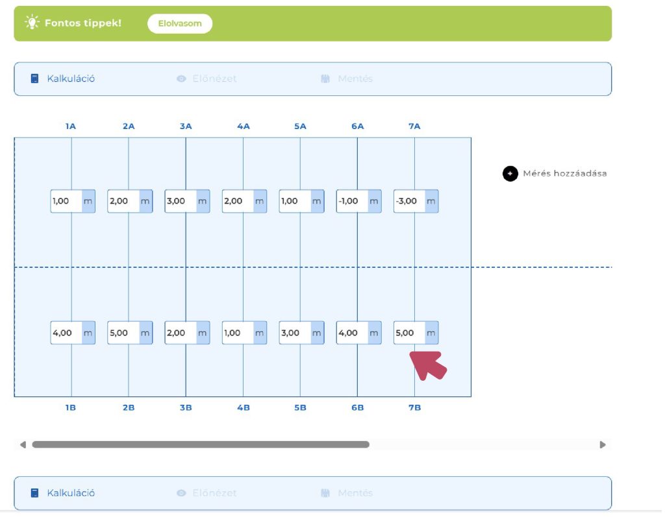Click the eye icon in bottom Előnézet tab
This screenshot has height=517, width=665.
pos(181,493)
